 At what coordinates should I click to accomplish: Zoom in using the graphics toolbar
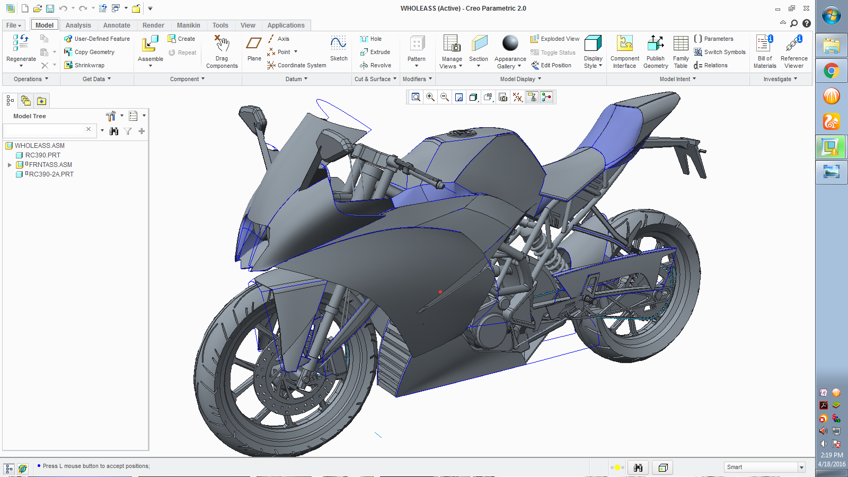pyautogui.click(x=430, y=97)
